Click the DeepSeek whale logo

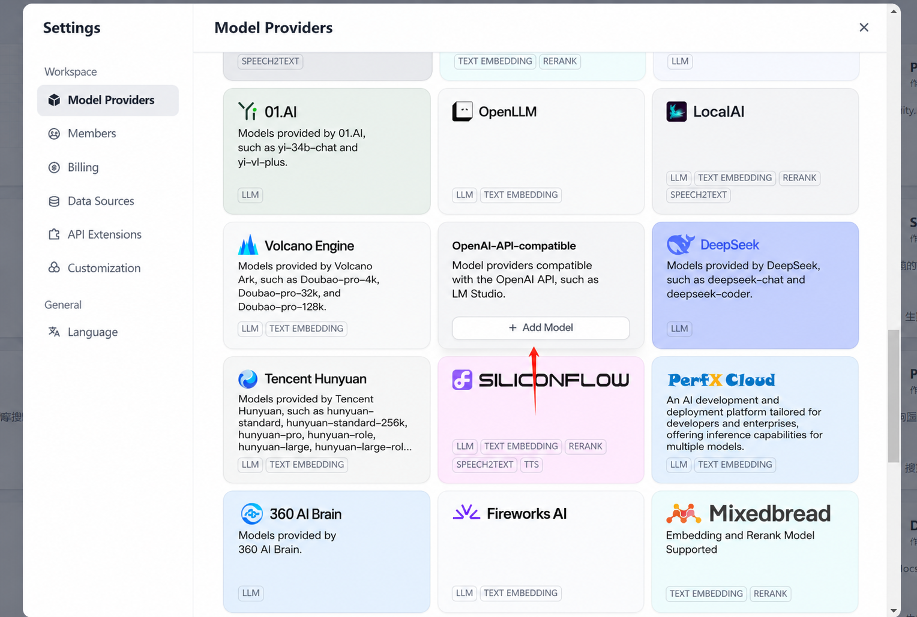681,244
